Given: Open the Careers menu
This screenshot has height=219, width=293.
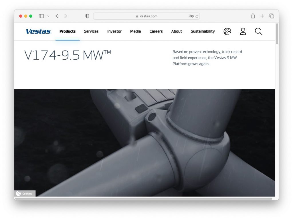Looking at the screenshot, I should click(156, 31).
